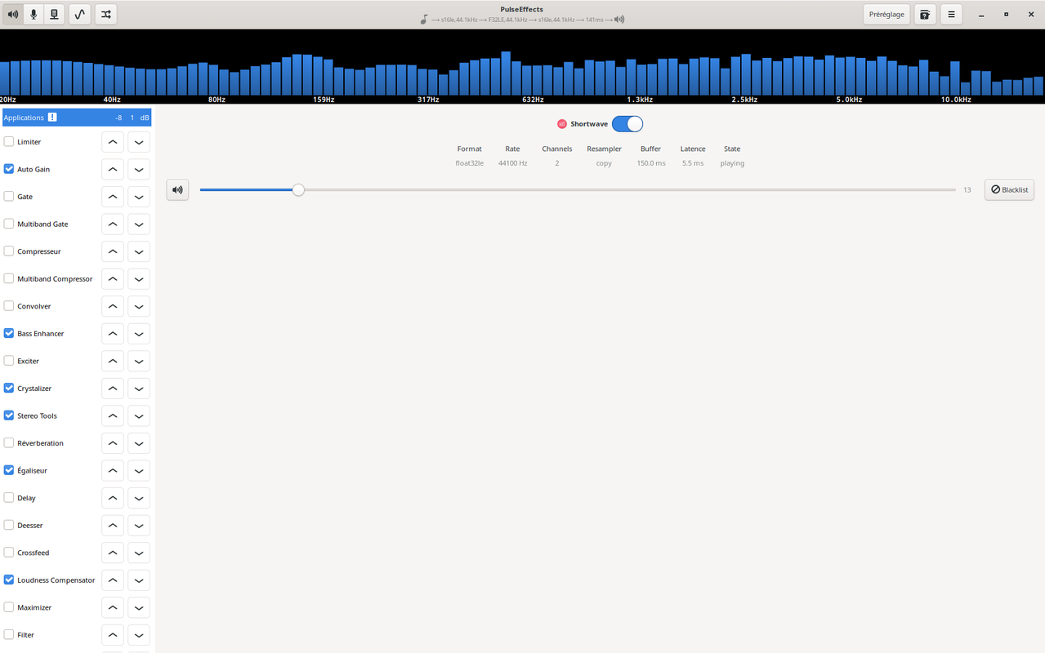
Task: Move Auto Gain up
Action: point(113,170)
